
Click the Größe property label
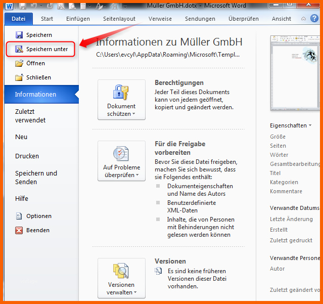(x=278, y=137)
